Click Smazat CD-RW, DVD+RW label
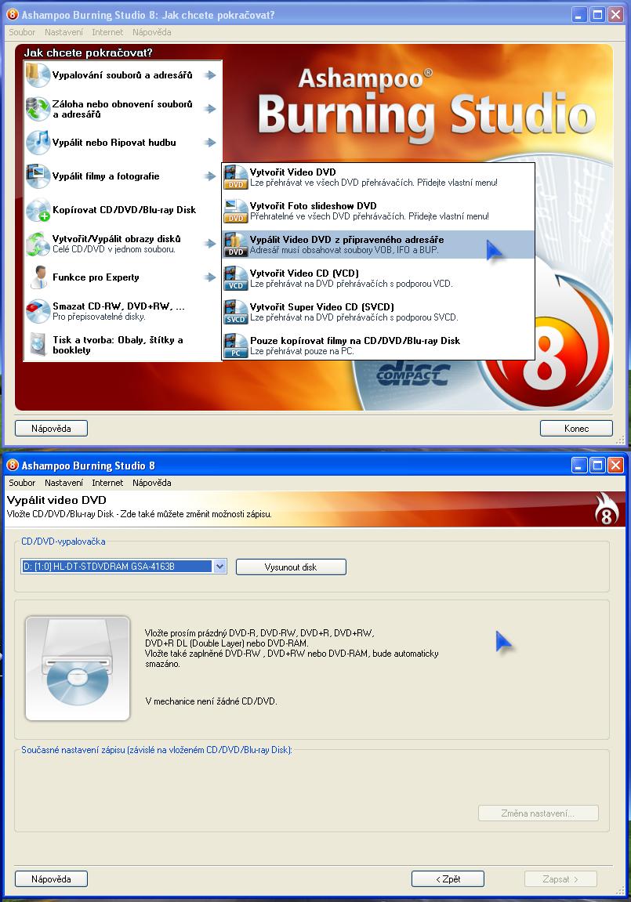Screen dimensions: 631x902 (118, 306)
